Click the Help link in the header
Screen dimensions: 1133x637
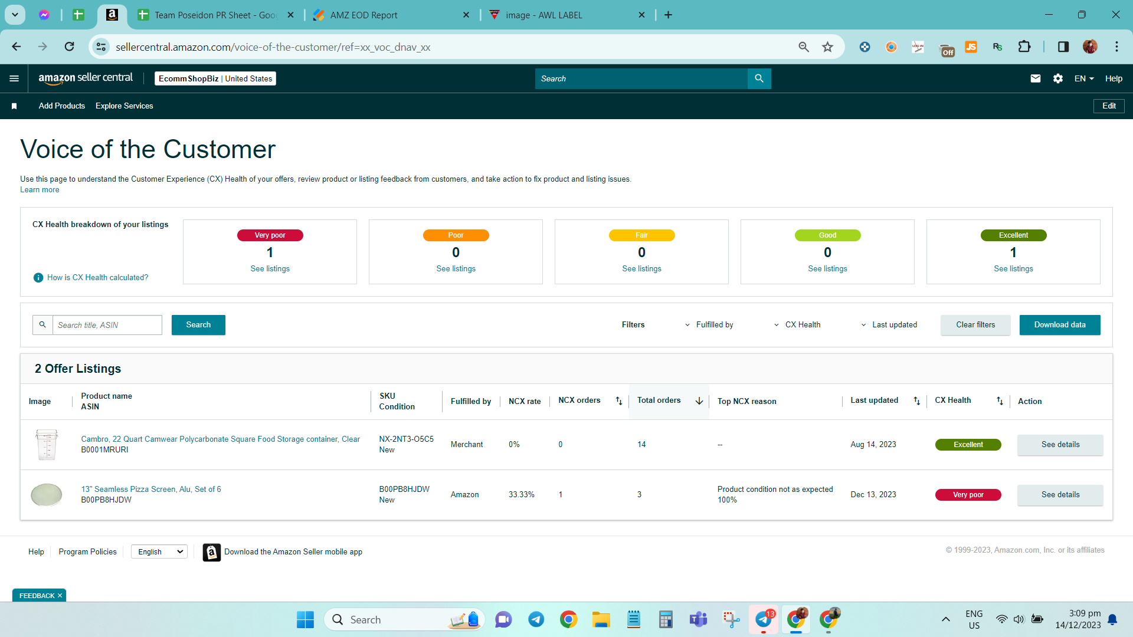click(x=1114, y=78)
